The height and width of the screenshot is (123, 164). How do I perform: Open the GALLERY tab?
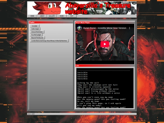[x=52, y=16]
